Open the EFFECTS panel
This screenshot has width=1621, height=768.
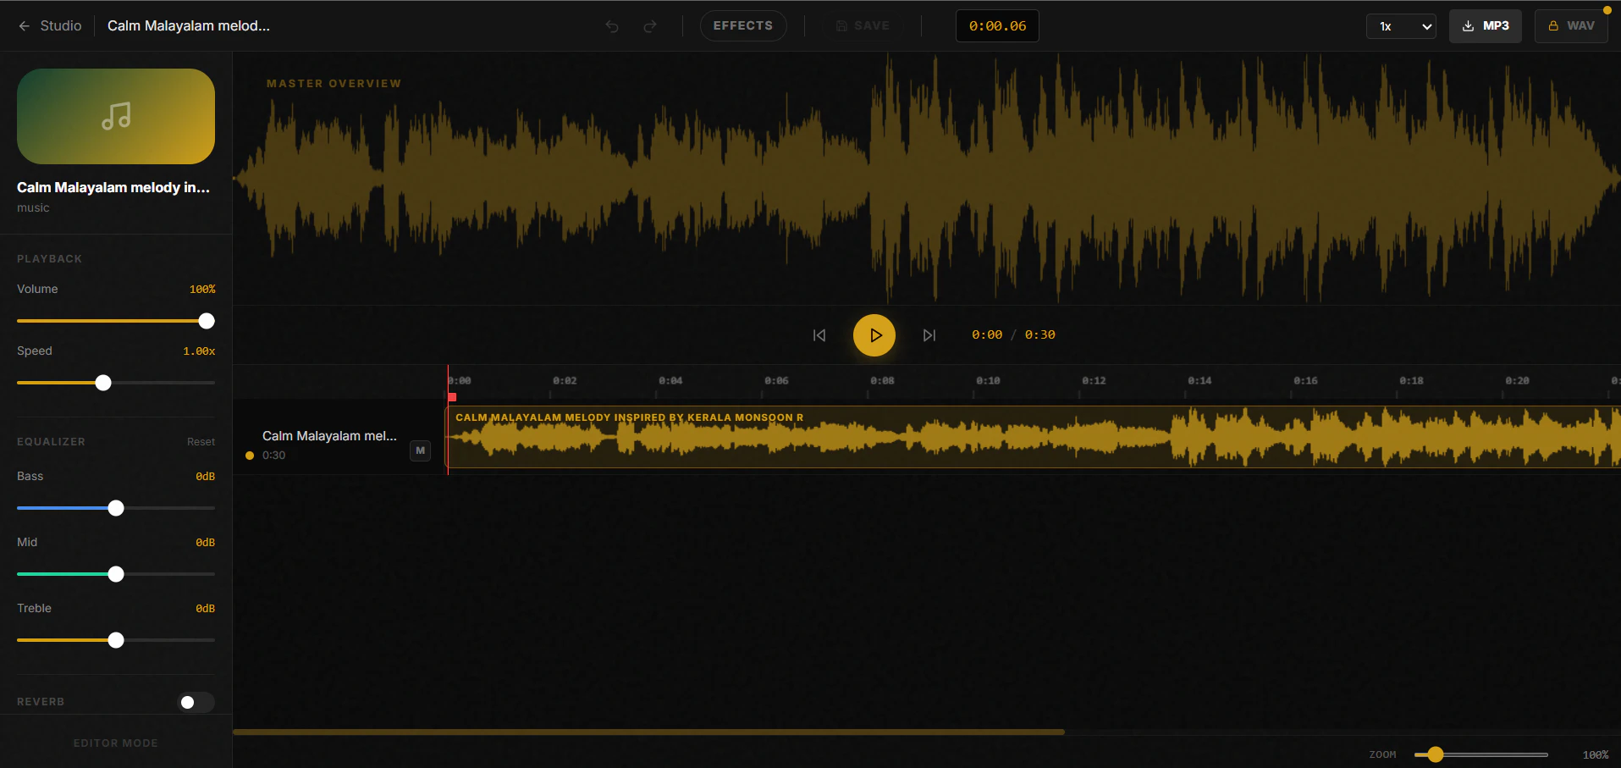[x=743, y=25]
